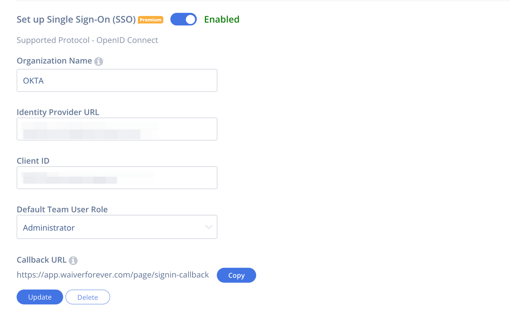This screenshot has height=313, width=510.
Task: Click the Callback URL label text
Action: pyautogui.click(x=41, y=260)
